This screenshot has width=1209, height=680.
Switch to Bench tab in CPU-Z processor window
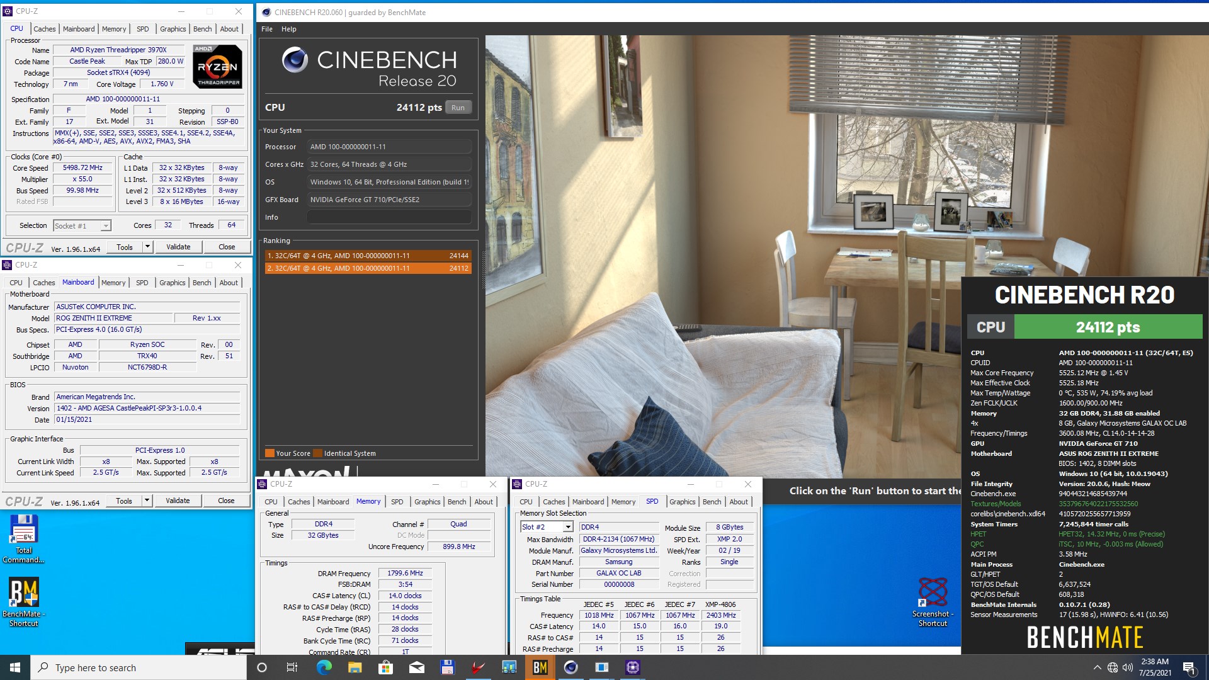coord(202,29)
